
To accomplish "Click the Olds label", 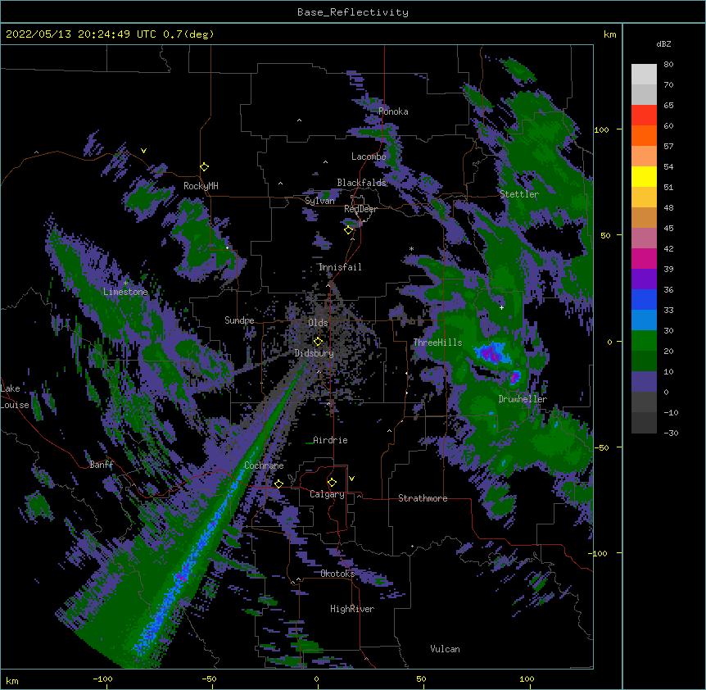I will [x=318, y=323].
